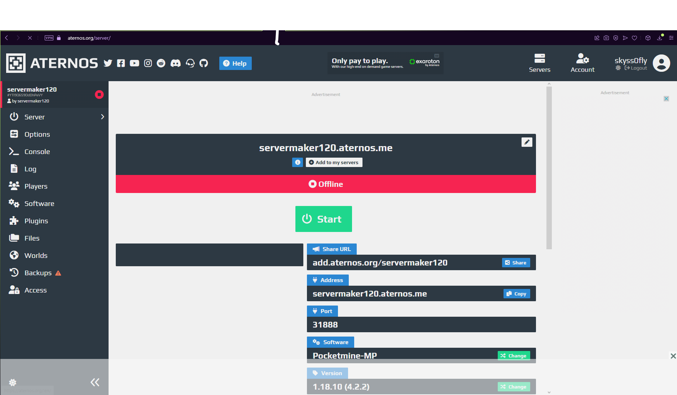
Task: Click the Aternos logo
Action: (x=52, y=63)
